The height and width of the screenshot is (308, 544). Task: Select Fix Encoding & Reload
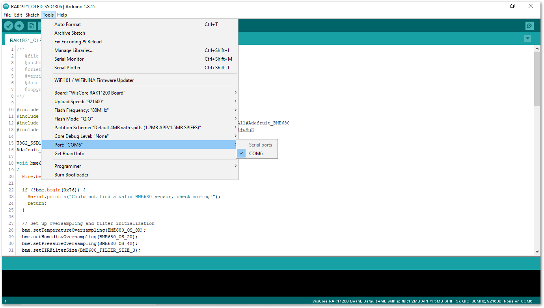tap(140, 42)
